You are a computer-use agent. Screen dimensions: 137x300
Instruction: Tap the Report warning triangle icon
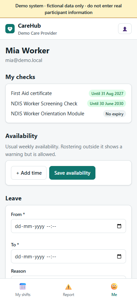tap(68, 287)
